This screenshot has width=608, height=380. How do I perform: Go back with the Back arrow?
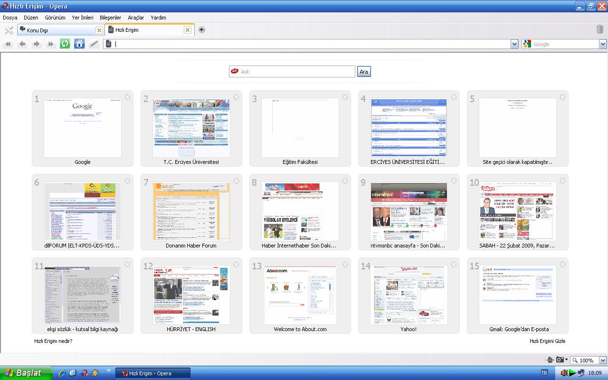[x=22, y=44]
